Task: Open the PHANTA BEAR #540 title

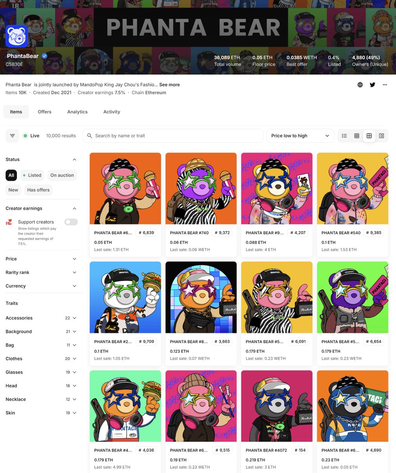Action: pyautogui.click(x=341, y=233)
